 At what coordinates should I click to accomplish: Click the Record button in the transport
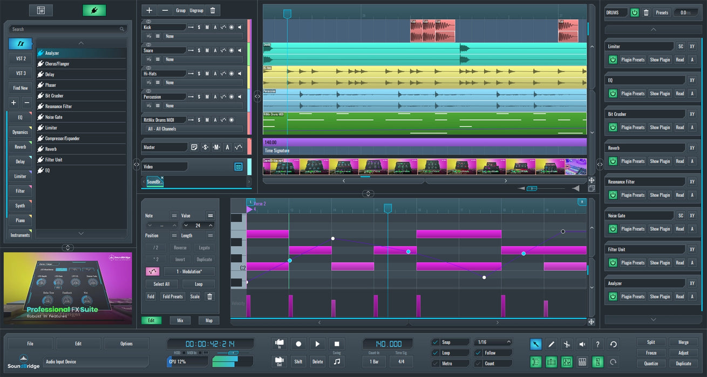[298, 344]
